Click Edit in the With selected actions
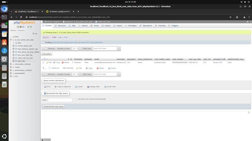 coord(79,68)
